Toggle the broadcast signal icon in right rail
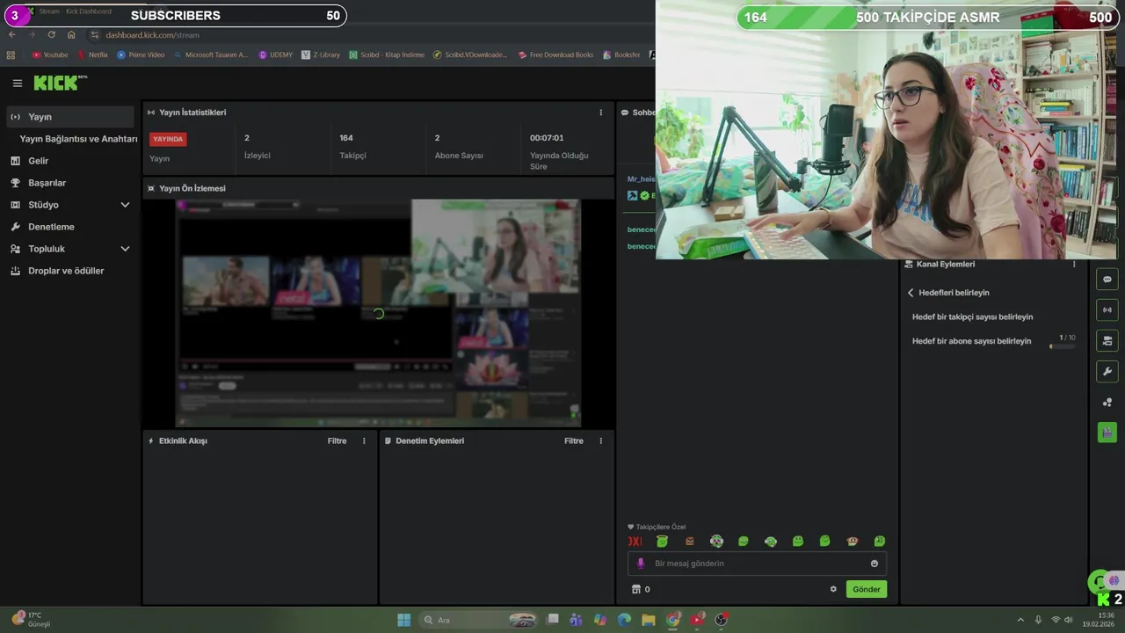This screenshot has width=1125, height=633. click(1107, 309)
